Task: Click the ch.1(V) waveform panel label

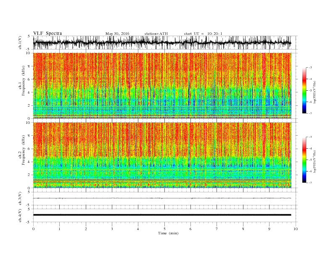Action: click(x=20, y=43)
